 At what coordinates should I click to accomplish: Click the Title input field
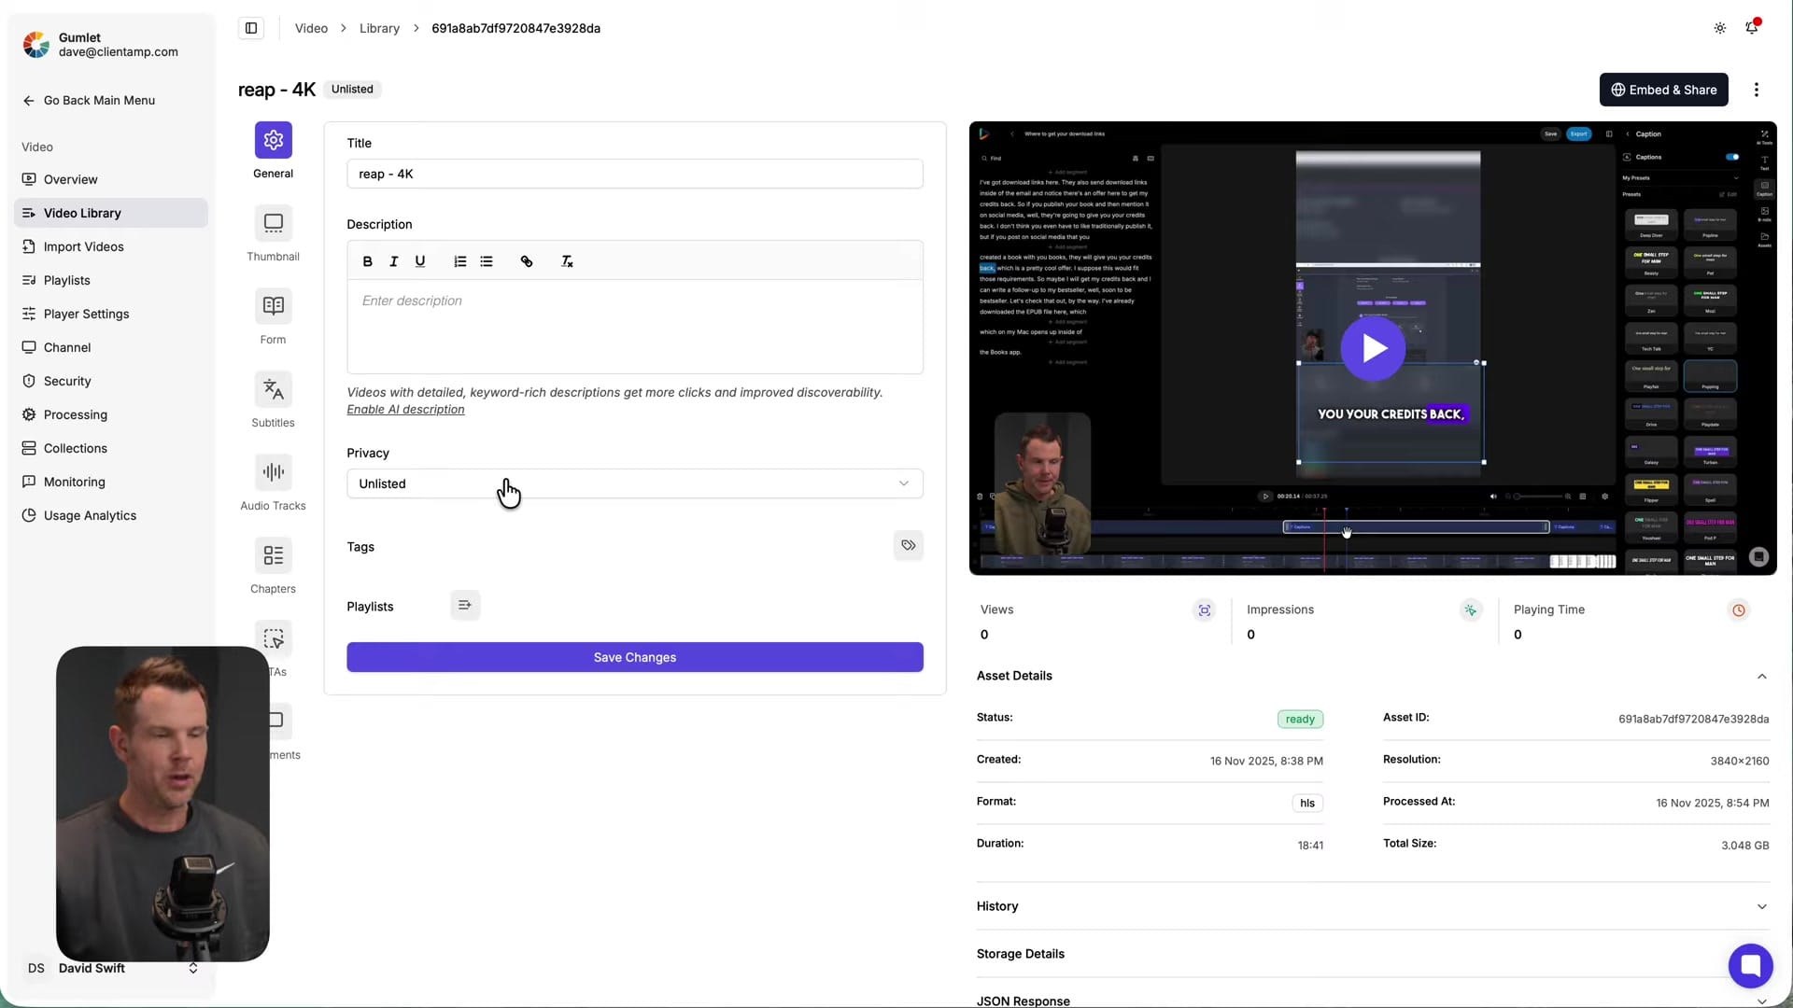pos(634,174)
